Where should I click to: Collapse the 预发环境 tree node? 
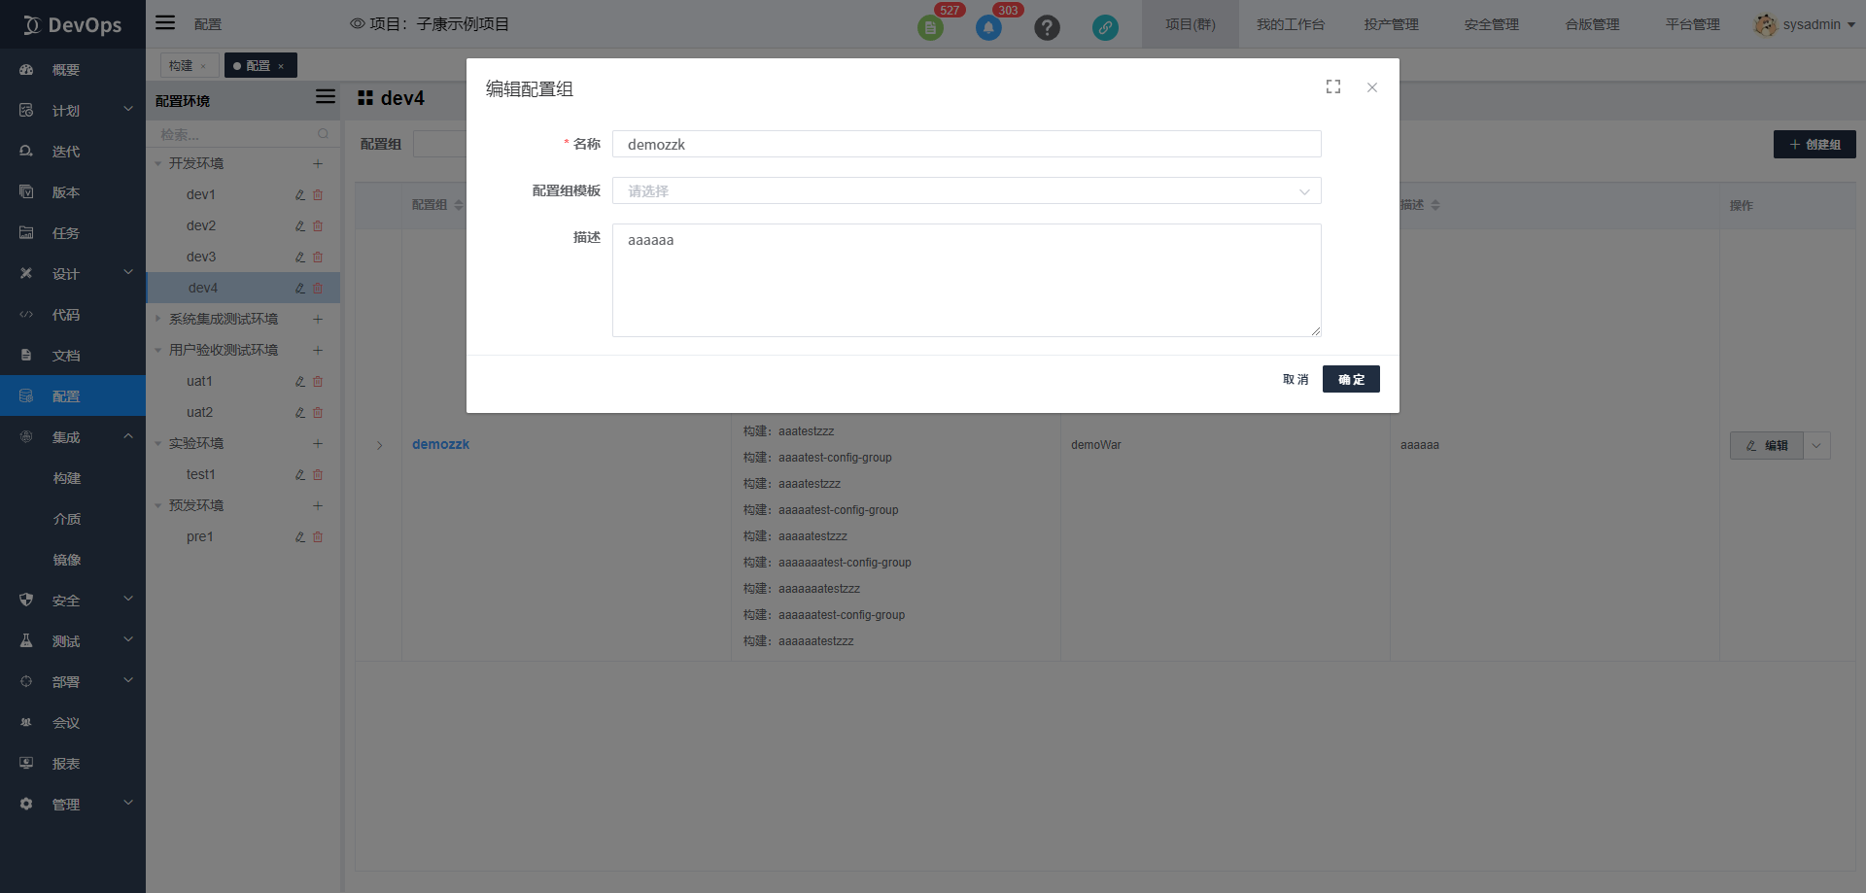158,505
